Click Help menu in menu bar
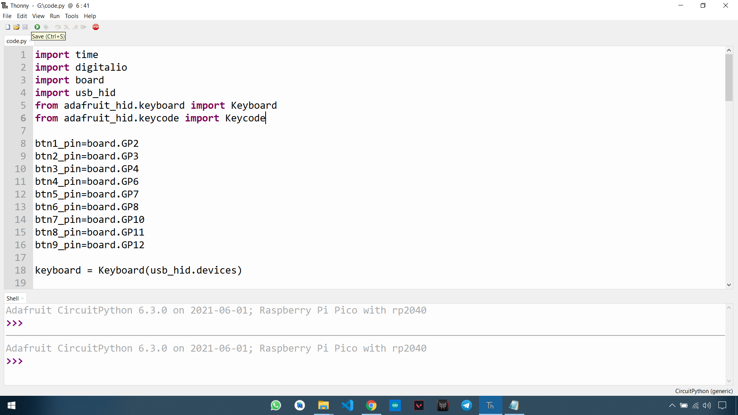The width and height of the screenshot is (738, 415). 89,16
